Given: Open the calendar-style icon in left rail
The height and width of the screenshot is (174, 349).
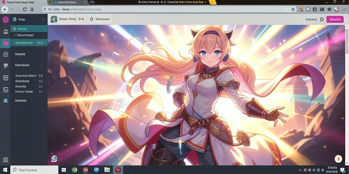Looking at the screenshot, I should tap(6, 78).
